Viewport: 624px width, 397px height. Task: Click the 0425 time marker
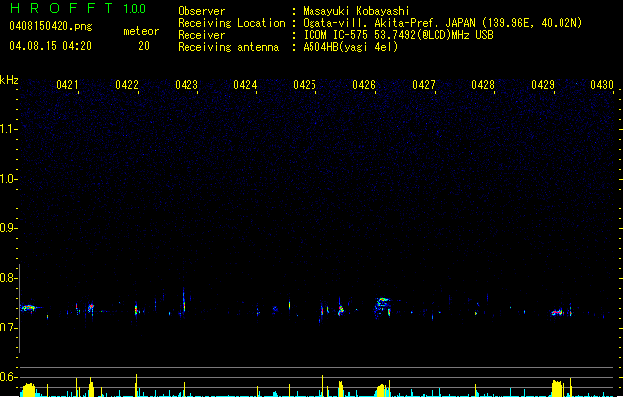click(305, 85)
